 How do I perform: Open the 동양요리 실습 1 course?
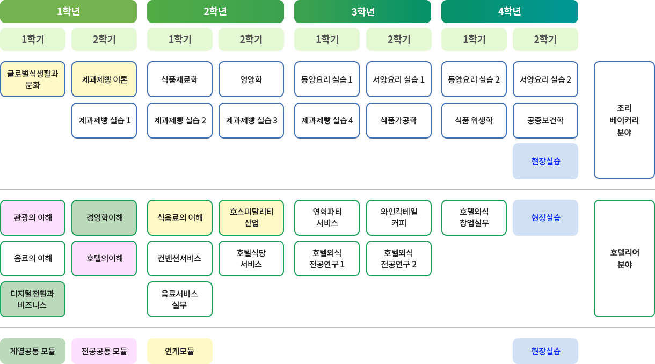click(x=327, y=79)
